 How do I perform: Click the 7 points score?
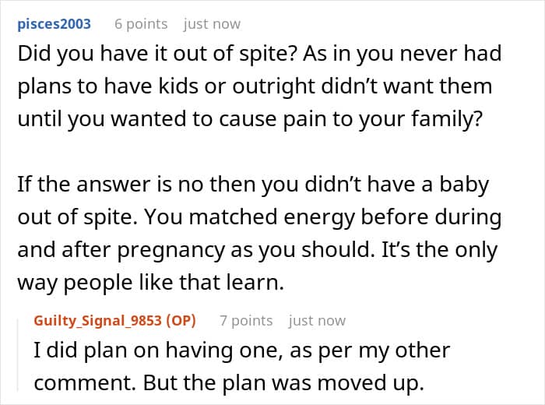246,320
